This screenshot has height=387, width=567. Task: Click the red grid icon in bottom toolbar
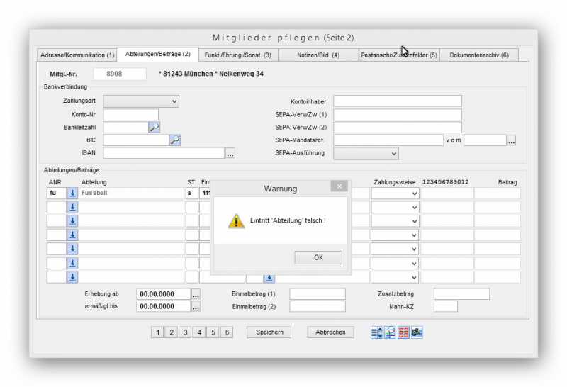403,332
